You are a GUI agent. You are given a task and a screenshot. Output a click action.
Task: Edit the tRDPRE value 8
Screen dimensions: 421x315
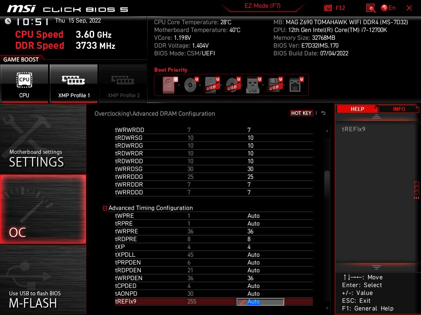[x=249, y=239]
